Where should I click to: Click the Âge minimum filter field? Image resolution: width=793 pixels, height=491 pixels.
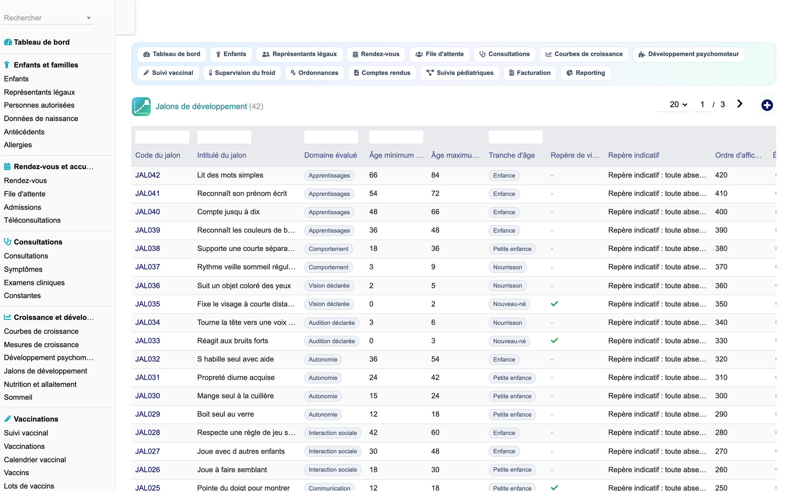pos(396,137)
